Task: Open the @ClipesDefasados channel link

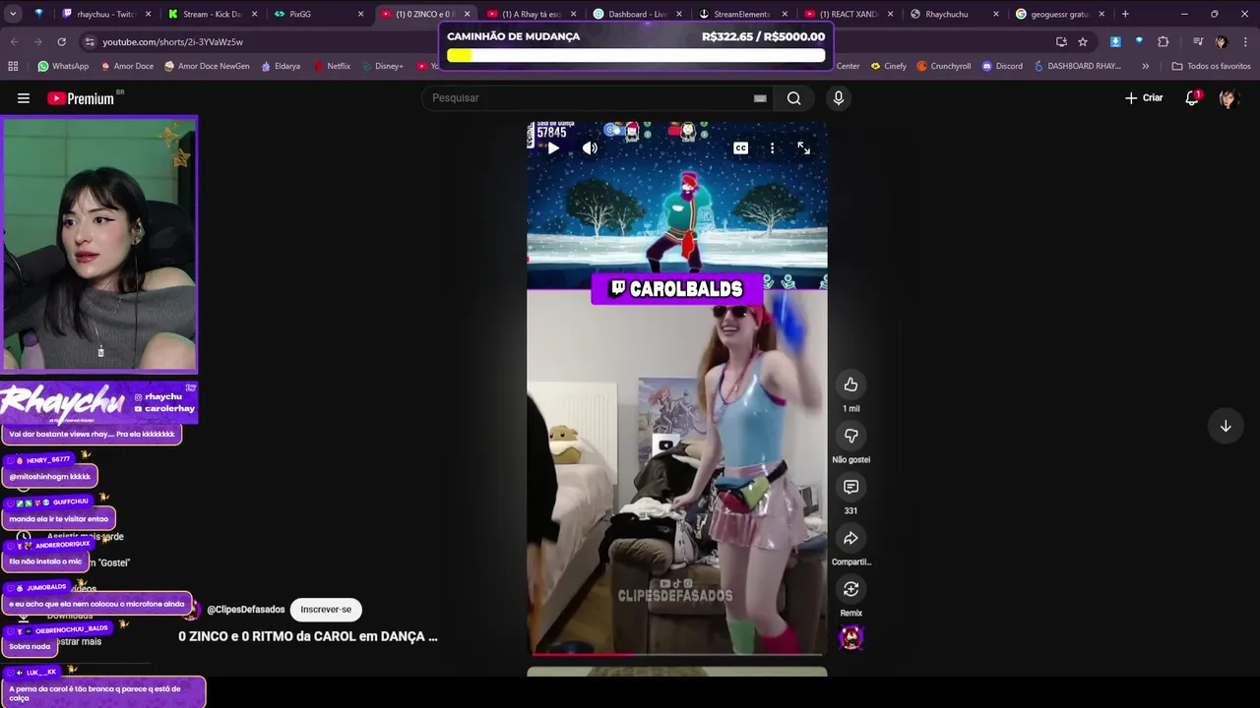Action: tap(245, 610)
